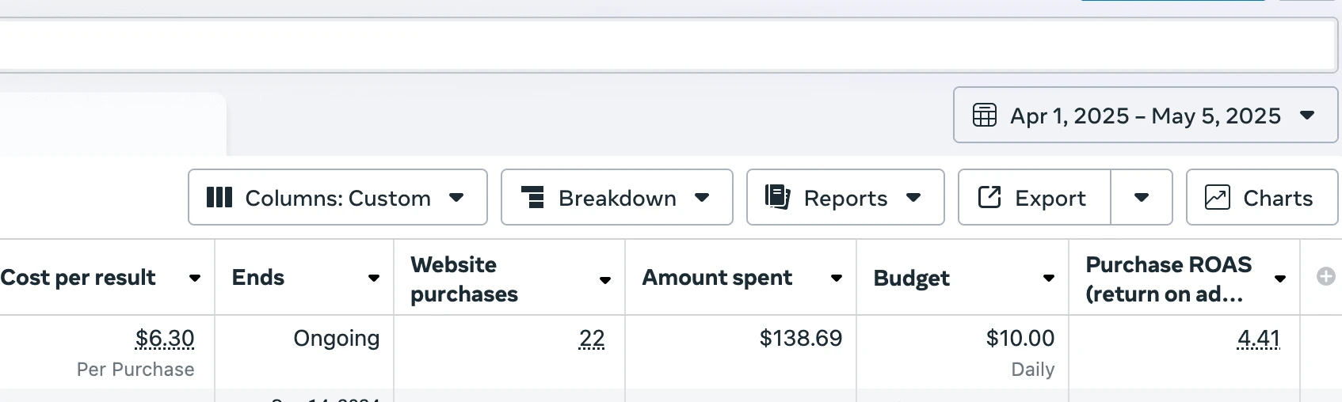Open Website purchases column menu arrow

pyautogui.click(x=605, y=280)
